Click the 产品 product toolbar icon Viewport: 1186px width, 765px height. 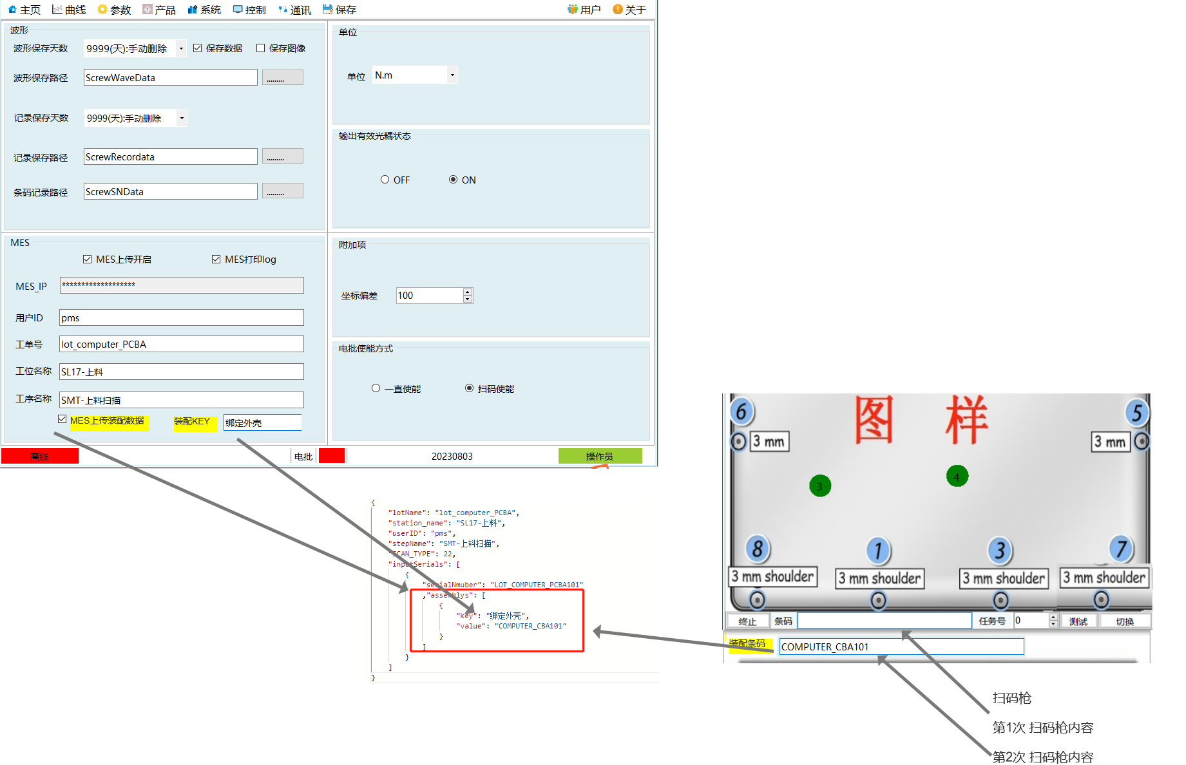[148, 10]
